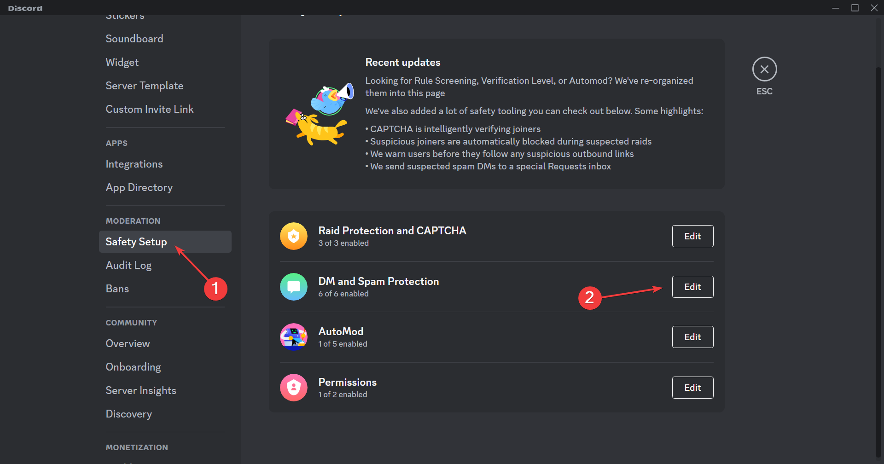884x464 pixels.
Task: Click the APPS section header
Action: (116, 143)
